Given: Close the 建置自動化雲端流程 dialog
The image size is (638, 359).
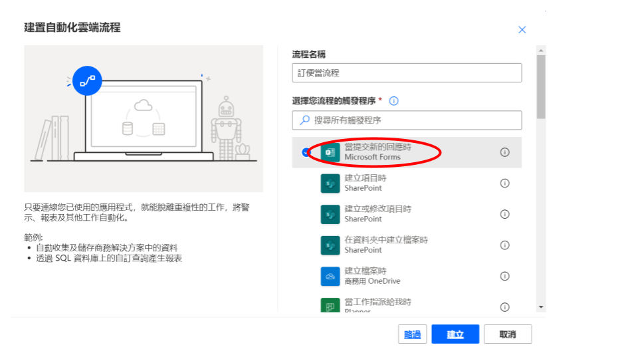Looking at the screenshot, I should pyautogui.click(x=522, y=30).
